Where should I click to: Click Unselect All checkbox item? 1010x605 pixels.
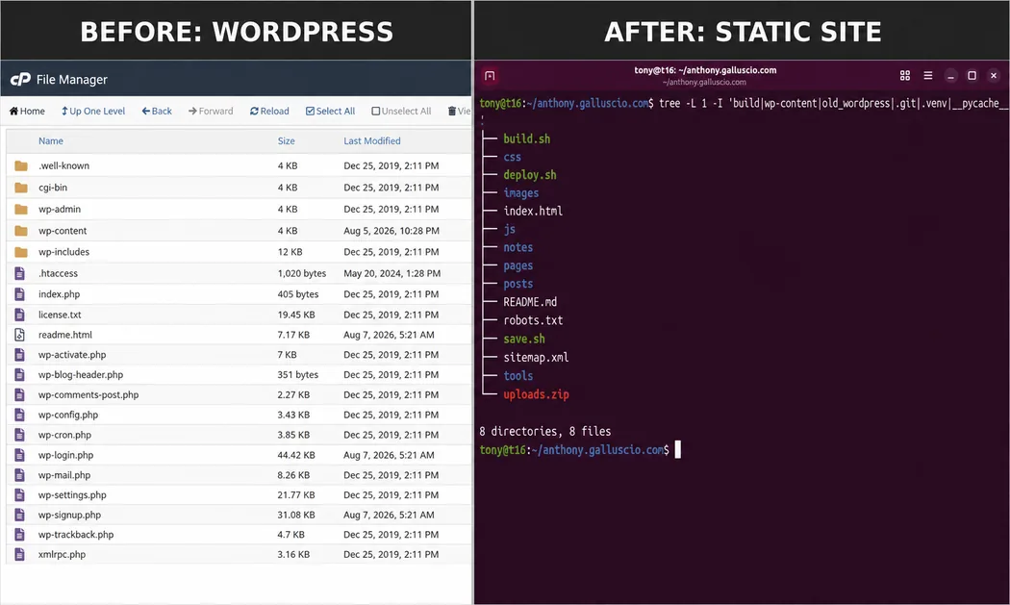401,111
